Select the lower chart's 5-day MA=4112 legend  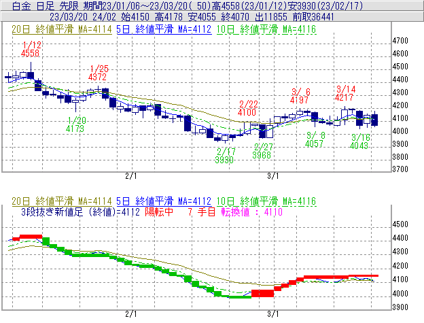(x=164, y=201)
